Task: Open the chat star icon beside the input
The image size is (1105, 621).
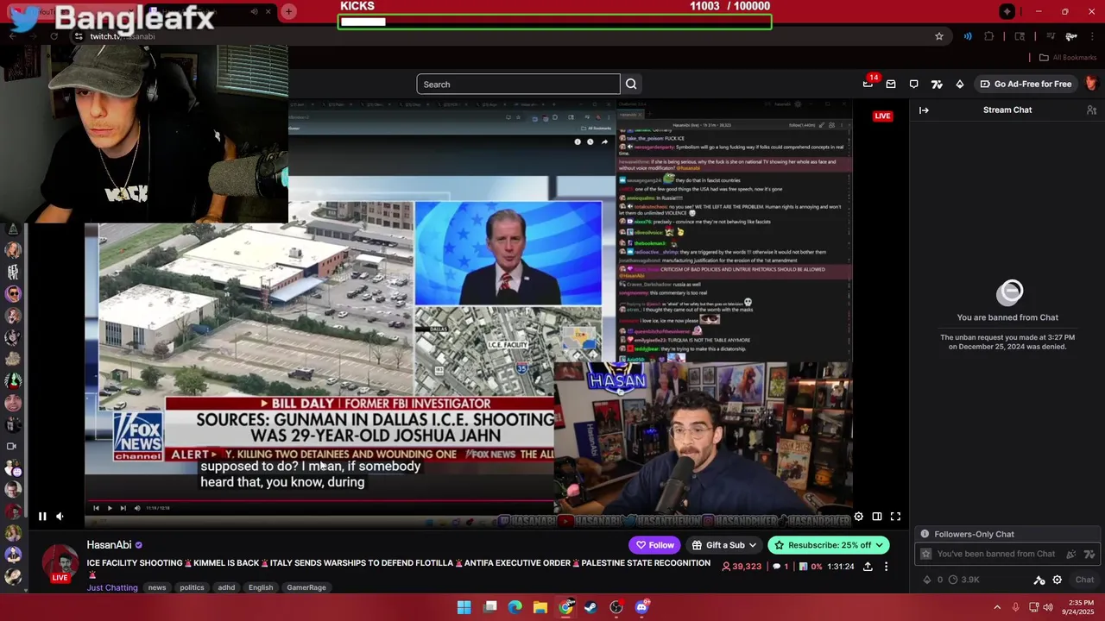Action: pyautogui.click(x=927, y=554)
